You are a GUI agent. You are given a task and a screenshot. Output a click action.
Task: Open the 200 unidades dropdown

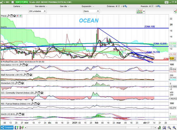[37, 11]
